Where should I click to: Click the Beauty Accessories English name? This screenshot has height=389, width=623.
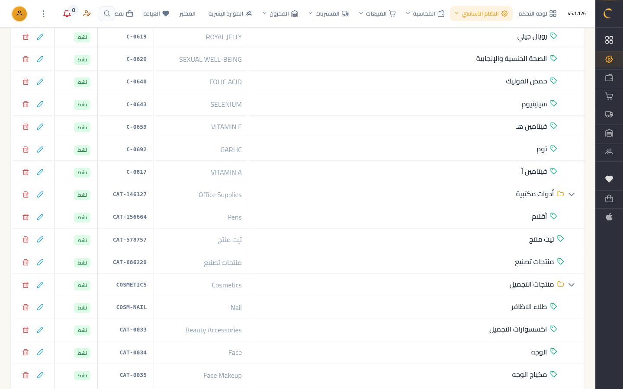point(214,330)
